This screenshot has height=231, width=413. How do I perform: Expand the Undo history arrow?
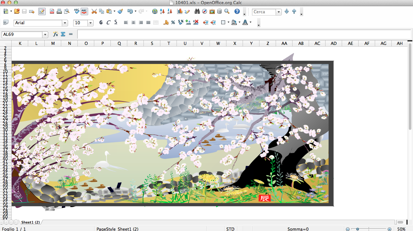[135, 12]
